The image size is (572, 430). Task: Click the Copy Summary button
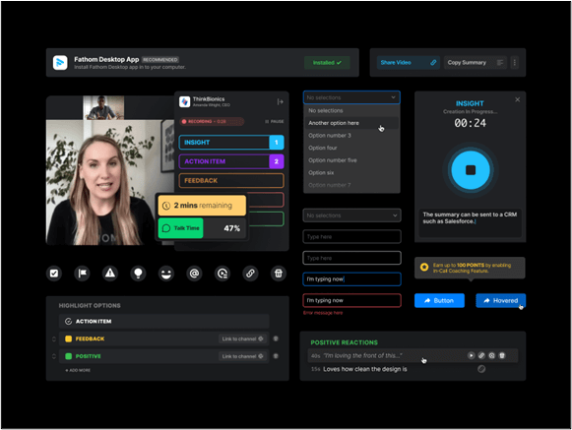point(476,63)
